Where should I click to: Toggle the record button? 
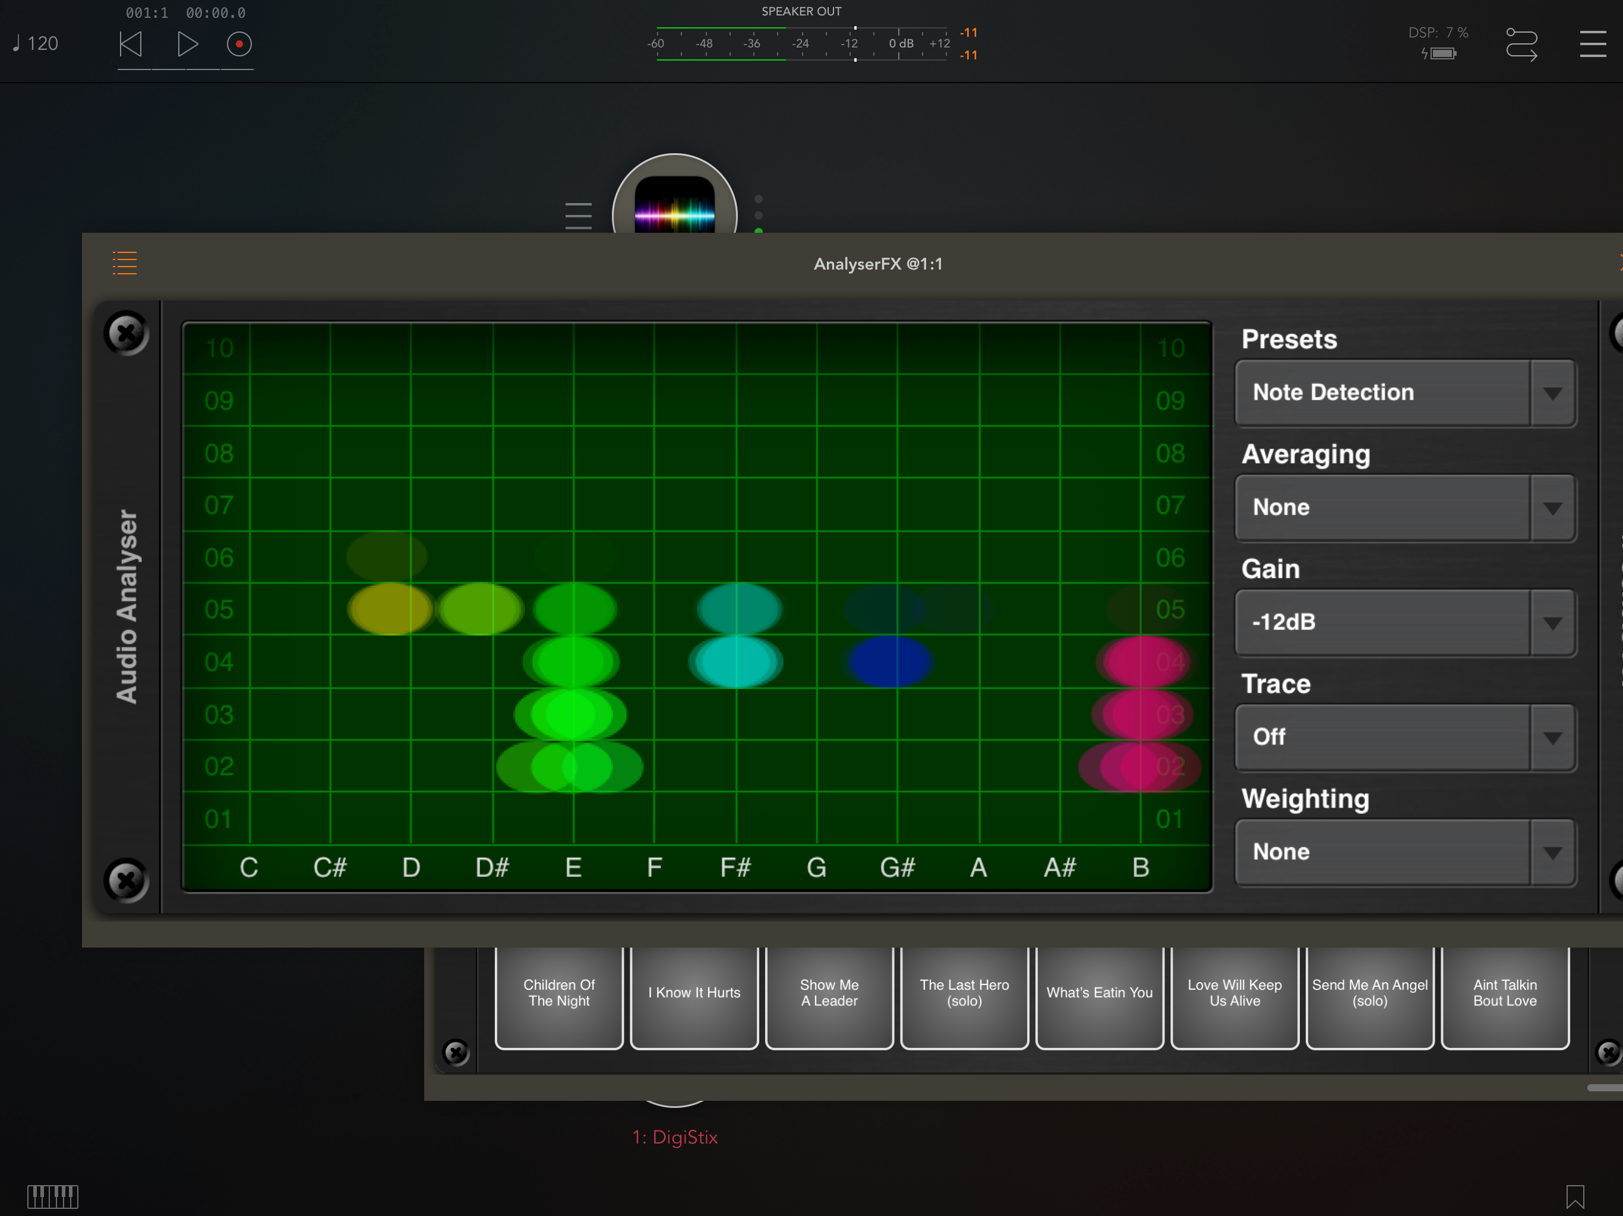238,44
